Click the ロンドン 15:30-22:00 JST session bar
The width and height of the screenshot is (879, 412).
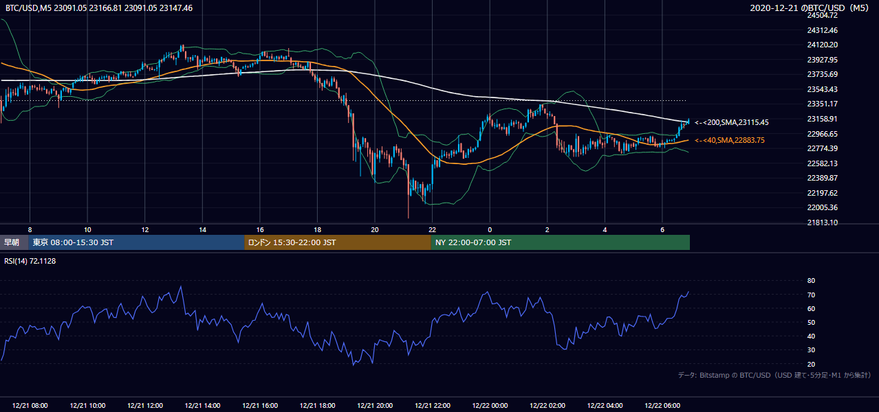(x=338, y=242)
